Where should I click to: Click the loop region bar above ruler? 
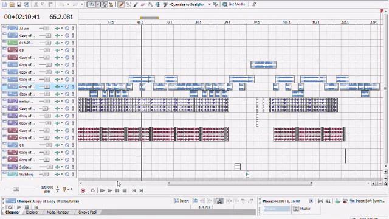point(150,18)
